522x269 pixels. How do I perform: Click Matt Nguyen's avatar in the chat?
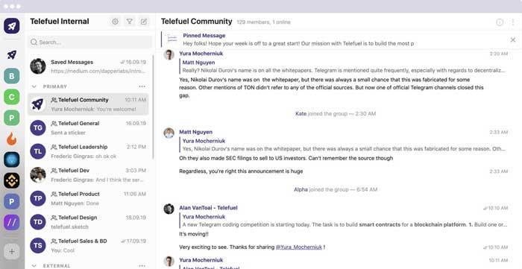(x=169, y=133)
